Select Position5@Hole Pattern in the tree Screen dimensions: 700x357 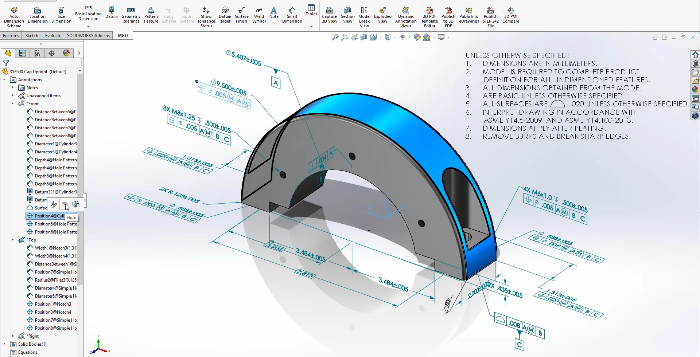55,224
